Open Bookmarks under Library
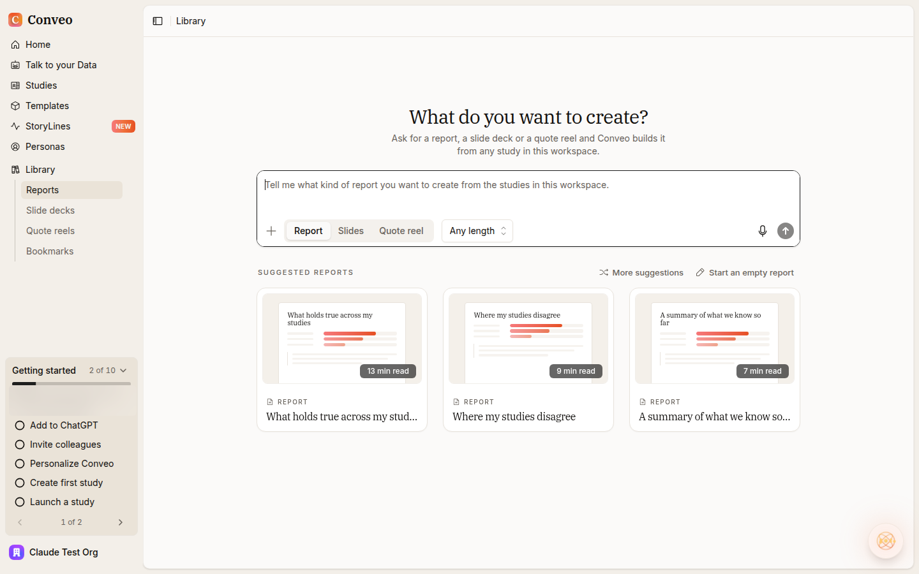The image size is (919, 574). [x=71, y=251]
